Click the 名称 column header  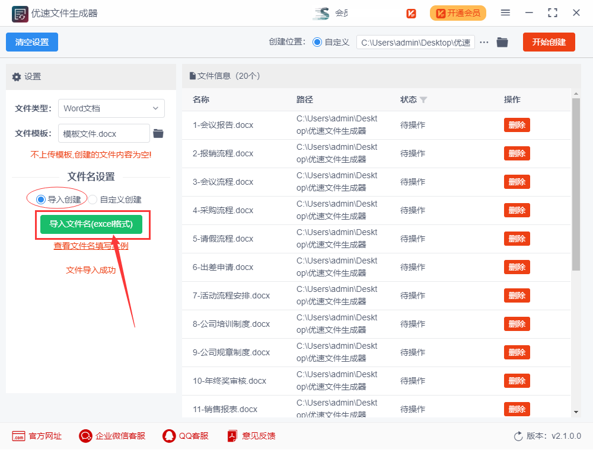(x=201, y=99)
